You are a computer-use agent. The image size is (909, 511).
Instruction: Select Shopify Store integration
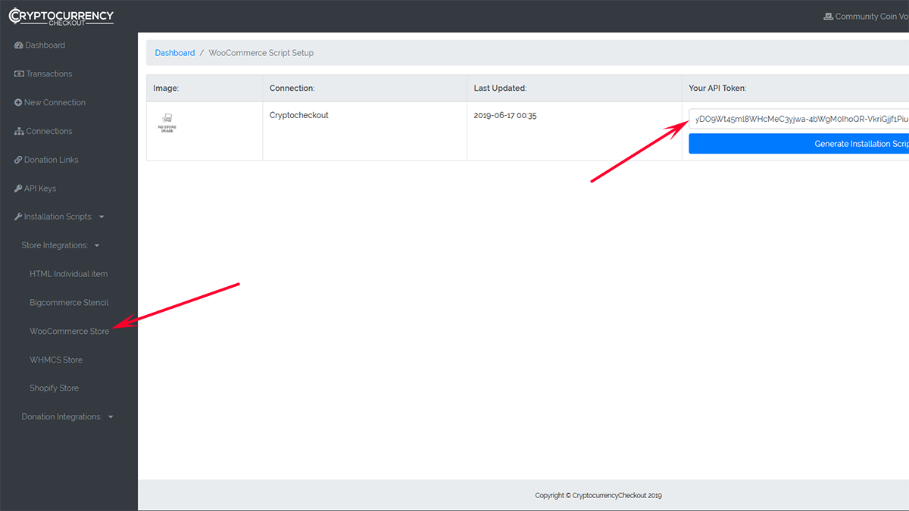coord(55,388)
